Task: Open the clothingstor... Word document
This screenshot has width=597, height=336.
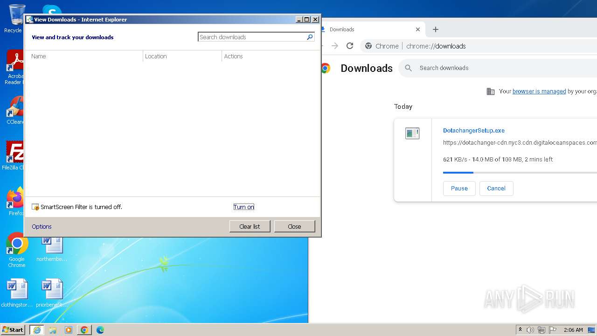Action: tap(17, 293)
